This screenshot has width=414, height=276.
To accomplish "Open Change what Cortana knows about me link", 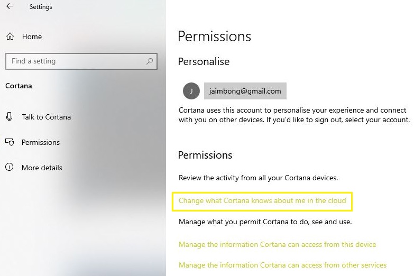I will tap(262, 201).
